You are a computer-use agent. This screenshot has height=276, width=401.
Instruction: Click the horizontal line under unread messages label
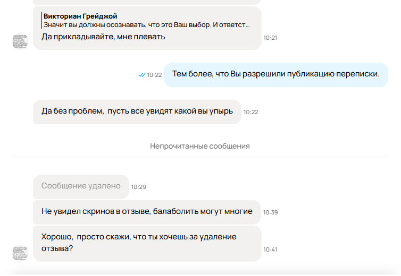(200, 157)
